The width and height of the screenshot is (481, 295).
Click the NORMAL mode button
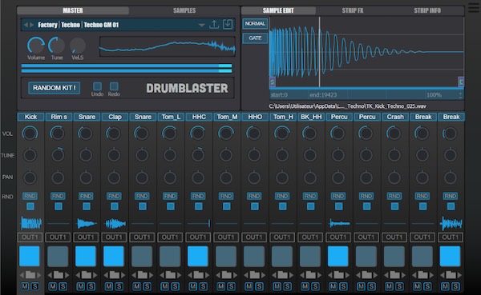(x=255, y=23)
